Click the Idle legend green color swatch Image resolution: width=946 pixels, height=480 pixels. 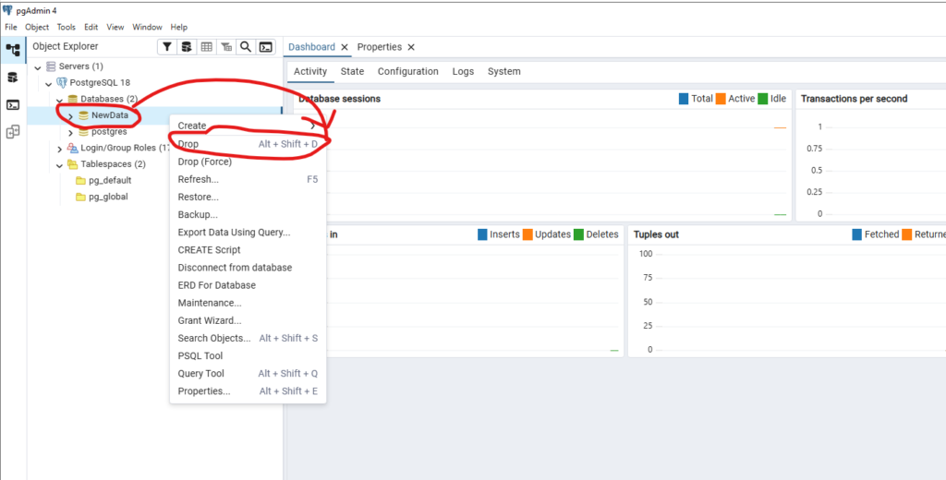tap(763, 99)
